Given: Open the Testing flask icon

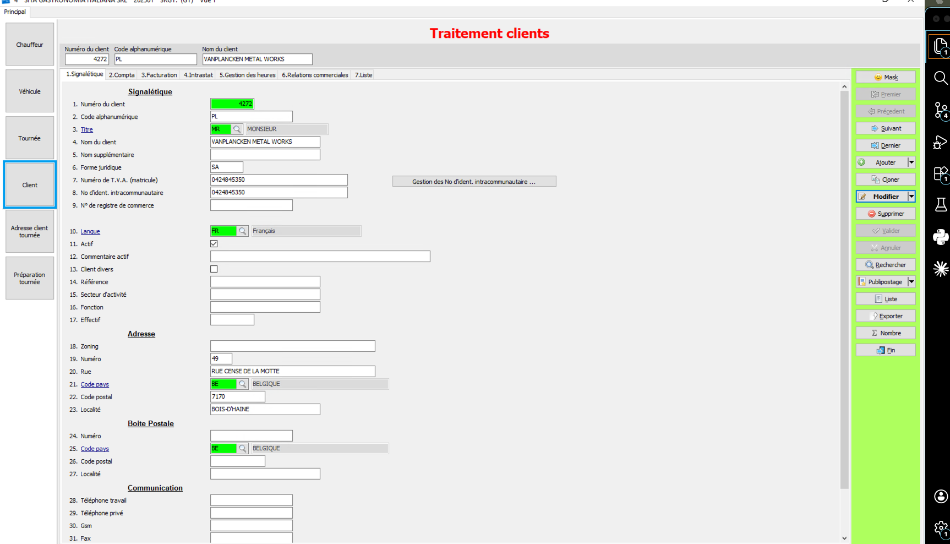Looking at the screenshot, I should coord(941,205).
